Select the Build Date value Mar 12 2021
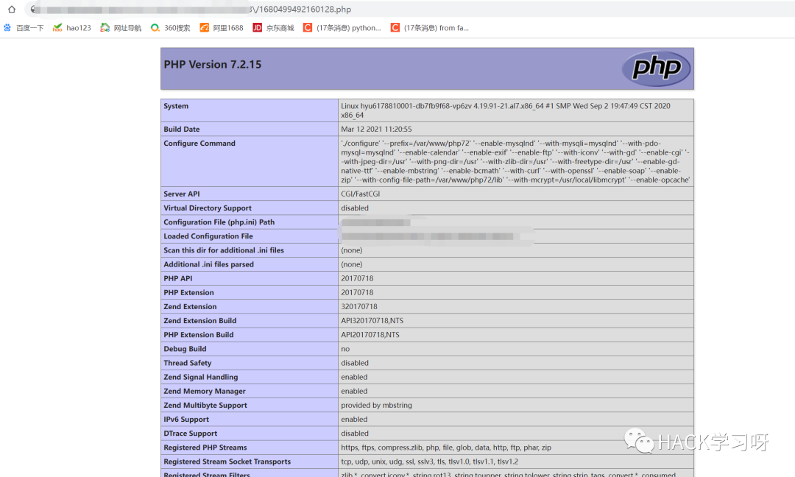 (x=376, y=130)
